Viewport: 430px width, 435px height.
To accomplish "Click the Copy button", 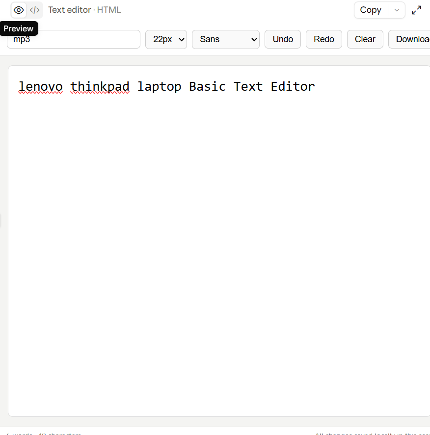I will [x=371, y=10].
